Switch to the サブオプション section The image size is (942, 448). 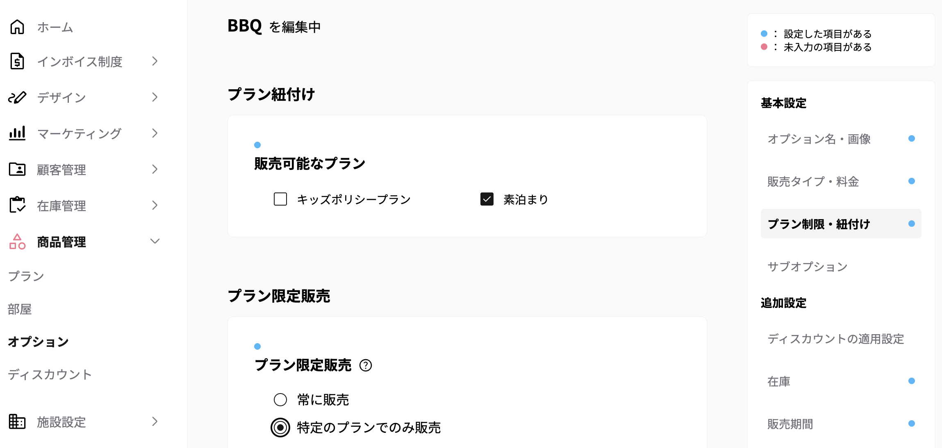(806, 267)
